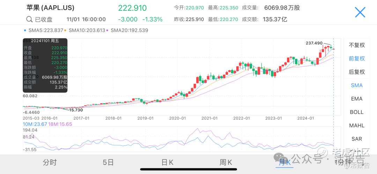Click the 11/01 16:00:00 timestamp
Image resolution: width=377 pixels, height=174 pixels.
coord(86,20)
